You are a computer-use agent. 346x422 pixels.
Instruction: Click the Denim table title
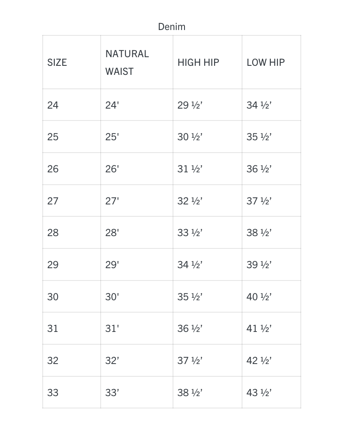click(172, 27)
